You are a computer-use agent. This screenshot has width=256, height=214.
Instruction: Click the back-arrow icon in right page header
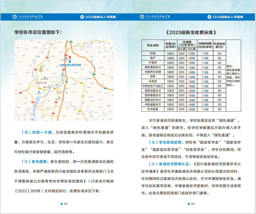(x=209, y=17)
